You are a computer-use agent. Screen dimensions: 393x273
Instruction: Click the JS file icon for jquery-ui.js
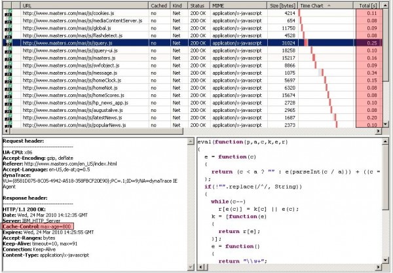coord(9,50)
